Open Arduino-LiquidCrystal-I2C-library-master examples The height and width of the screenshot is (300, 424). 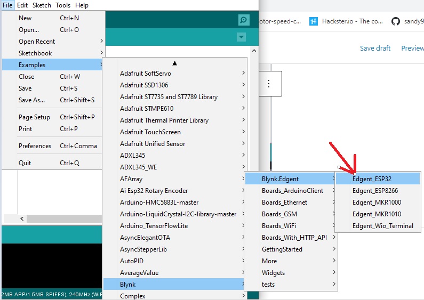click(174, 214)
